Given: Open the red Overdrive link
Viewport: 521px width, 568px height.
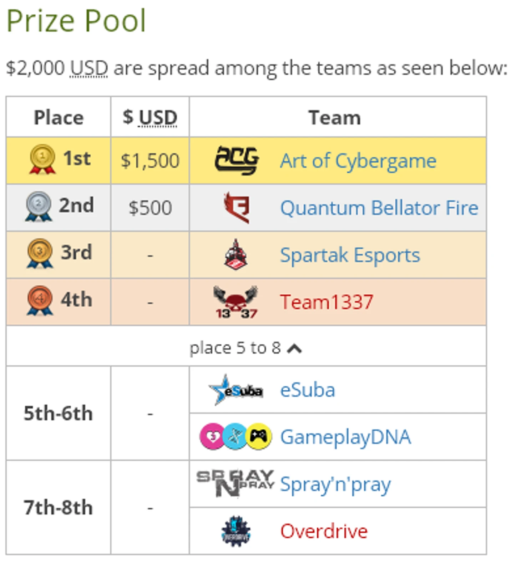Looking at the screenshot, I should click(x=324, y=531).
